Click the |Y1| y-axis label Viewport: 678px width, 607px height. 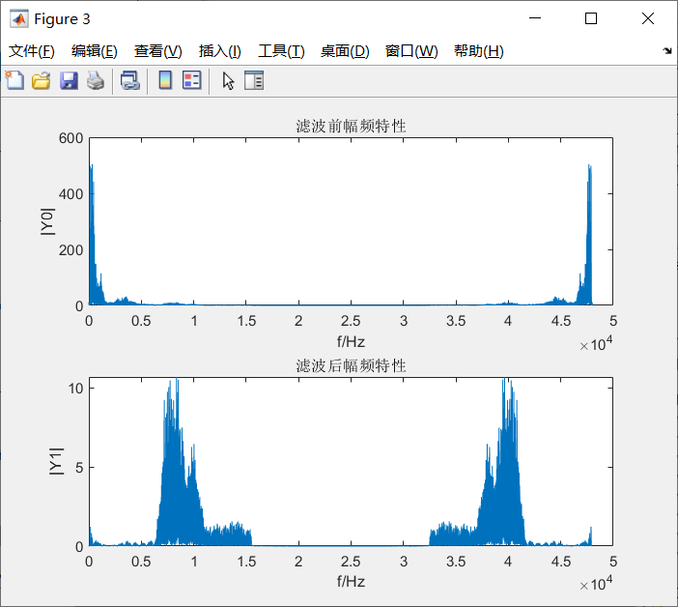pyautogui.click(x=56, y=461)
